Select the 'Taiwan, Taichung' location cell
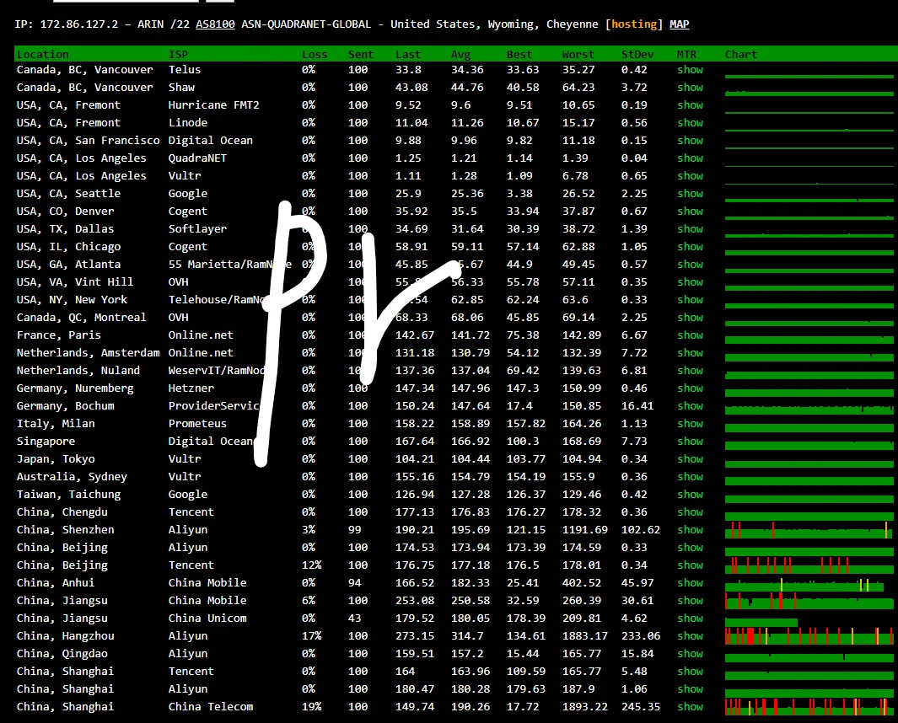898x723 pixels. pyautogui.click(x=69, y=495)
